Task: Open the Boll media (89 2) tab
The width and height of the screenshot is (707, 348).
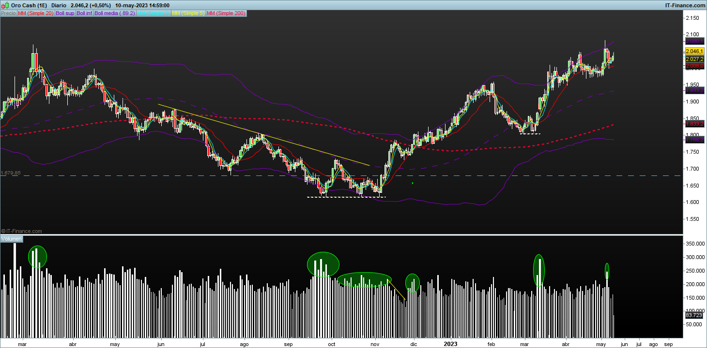Action: point(115,14)
